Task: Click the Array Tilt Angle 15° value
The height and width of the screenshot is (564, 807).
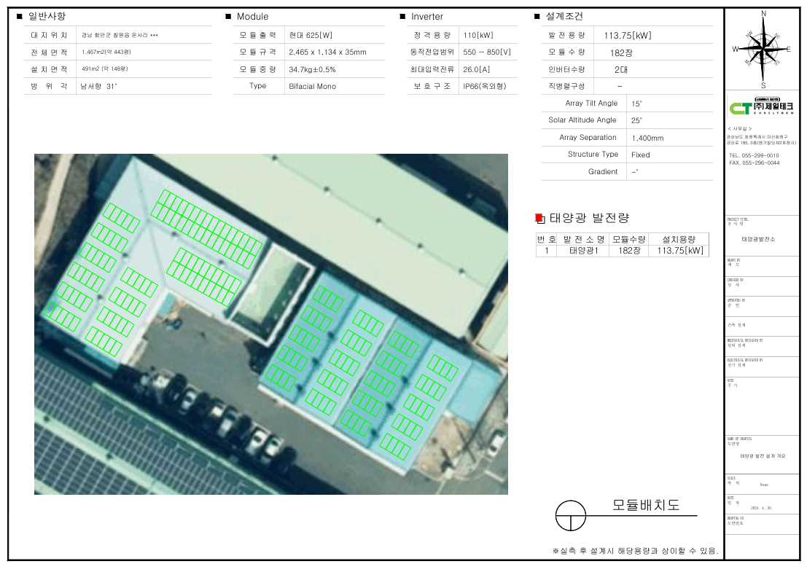Action: (637, 103)
